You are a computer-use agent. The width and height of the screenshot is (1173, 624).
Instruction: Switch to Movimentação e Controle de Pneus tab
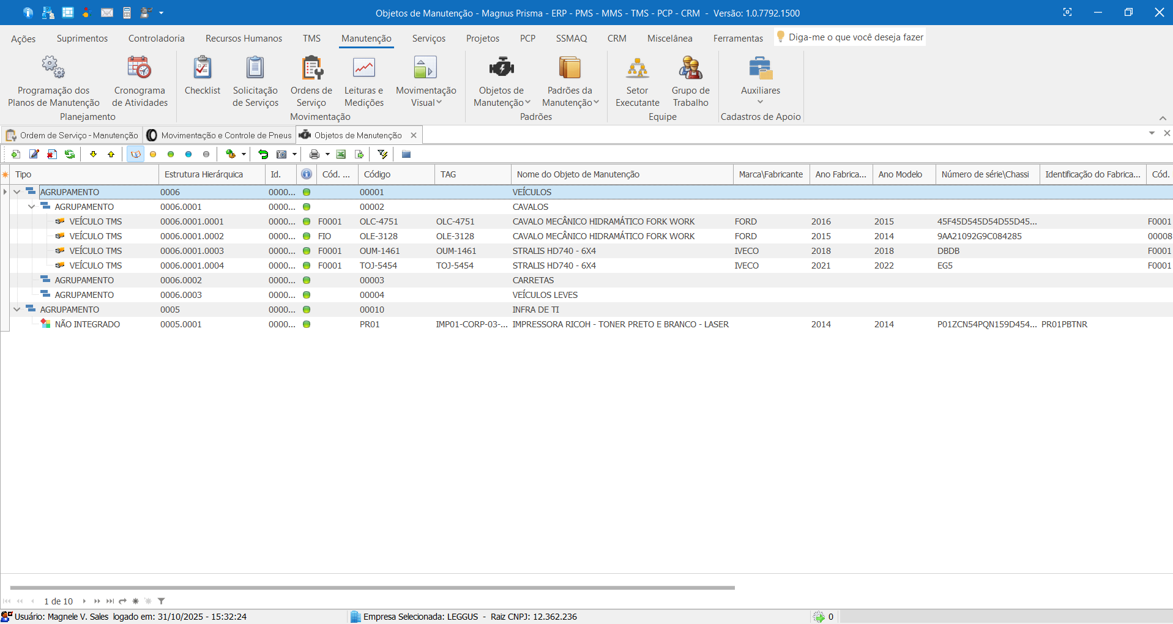point(220,135)
